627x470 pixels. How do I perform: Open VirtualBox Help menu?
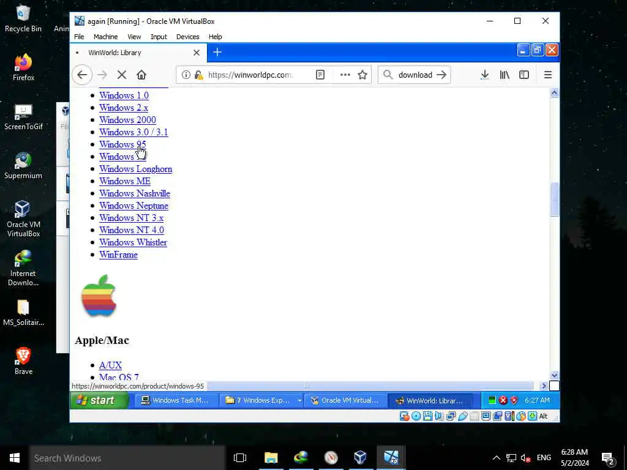[215, 37]
